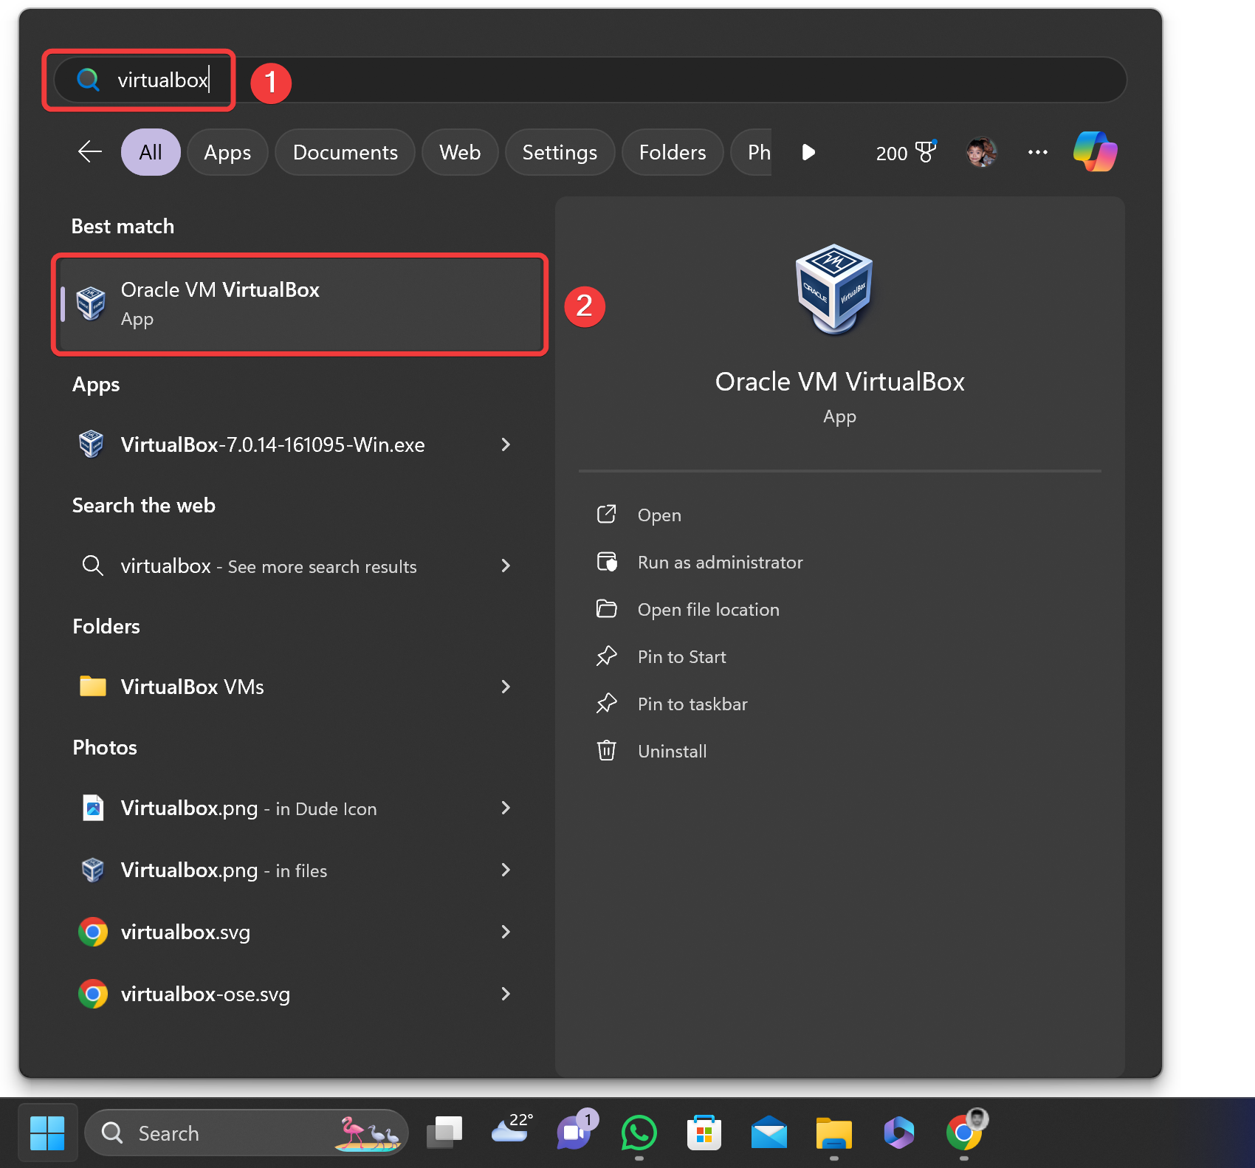Choose Pin to Start
Image resolution: width=1255 pixels, height=1168 pixels.
click(682, 657)
